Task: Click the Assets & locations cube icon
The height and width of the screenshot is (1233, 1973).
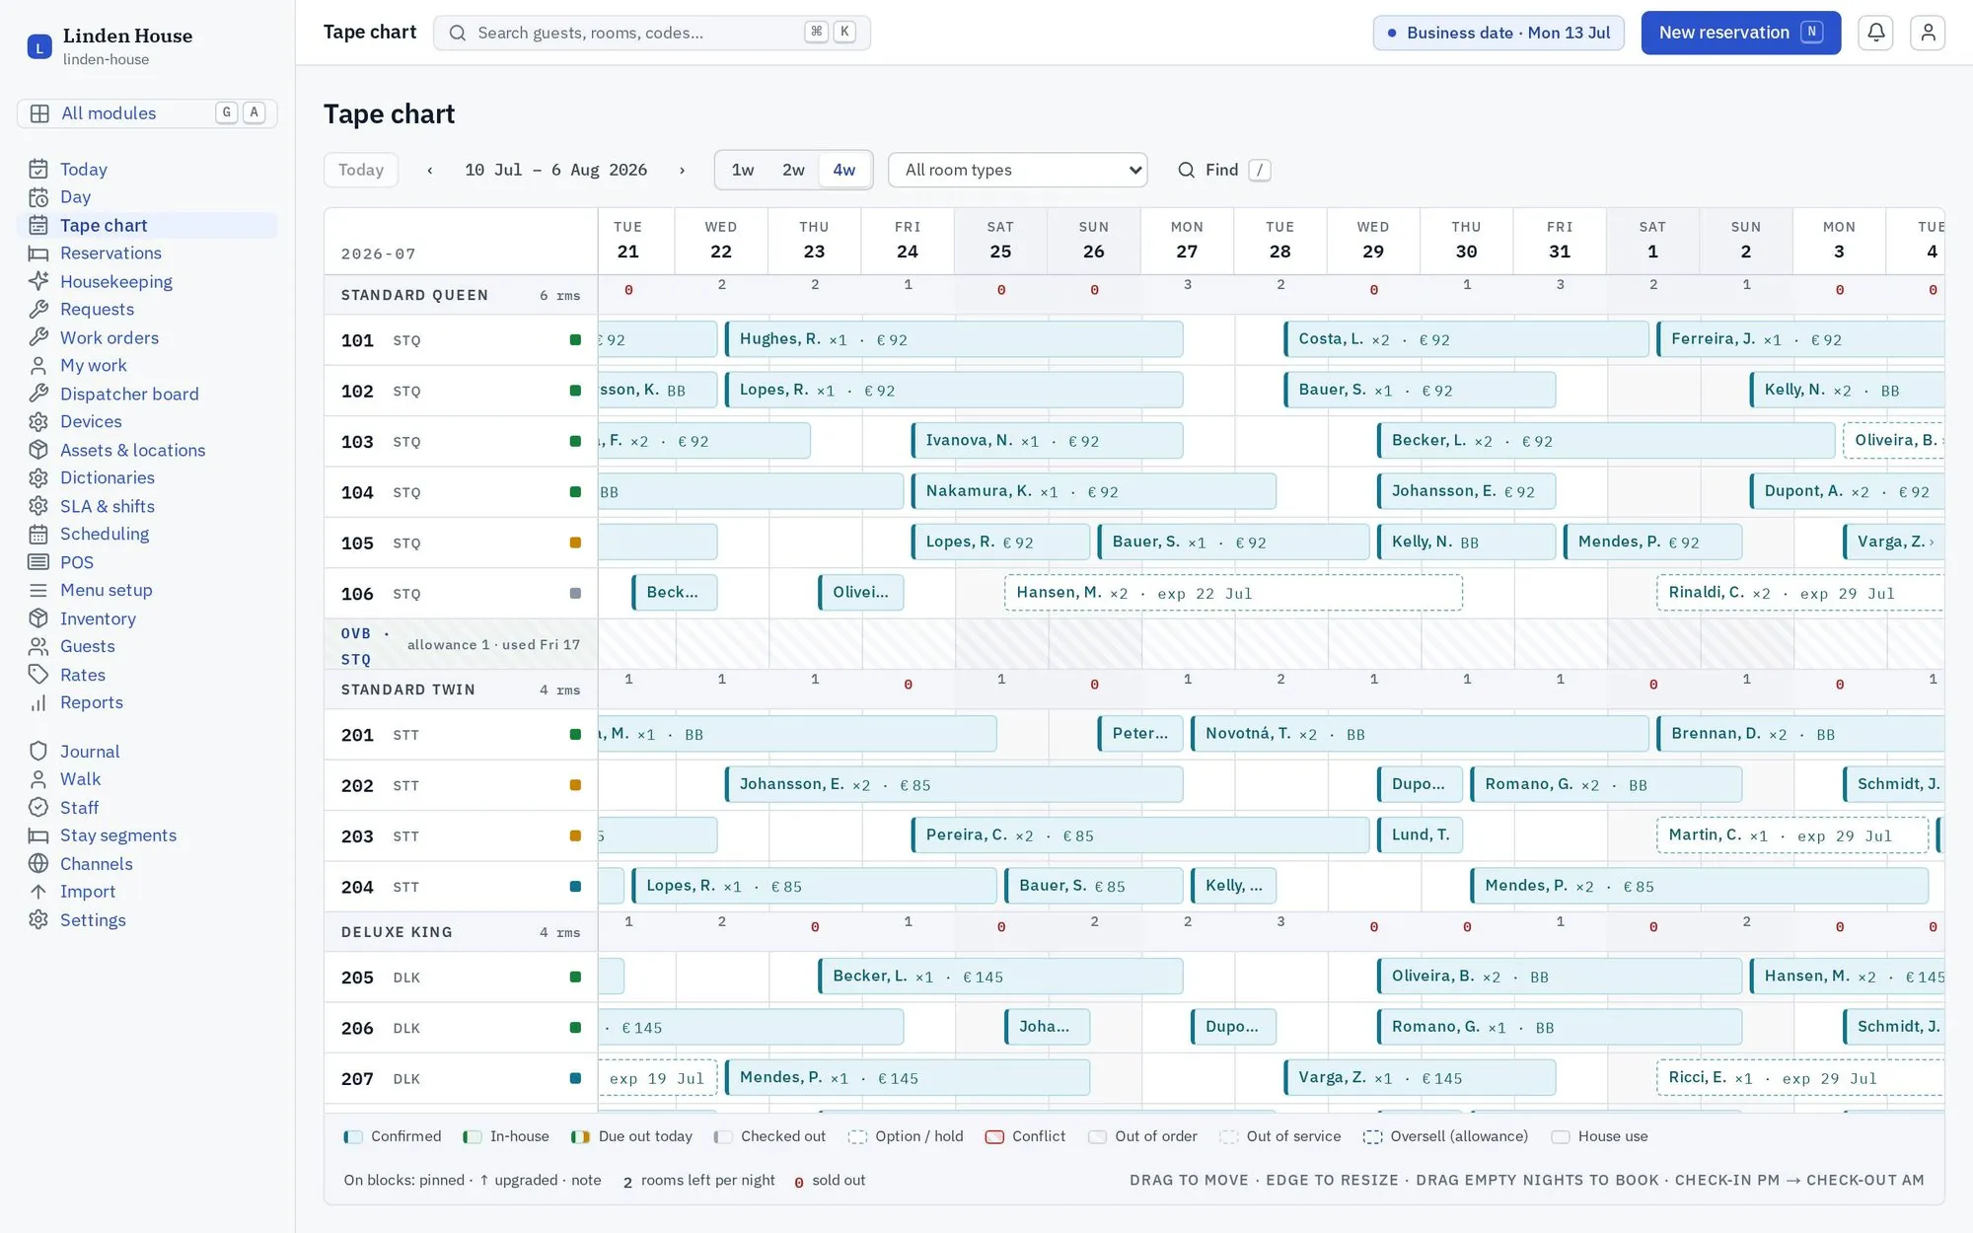Action: [38, 450]
